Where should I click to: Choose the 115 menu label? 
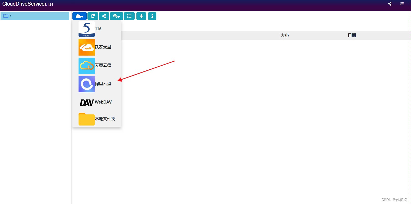(98, 29)
